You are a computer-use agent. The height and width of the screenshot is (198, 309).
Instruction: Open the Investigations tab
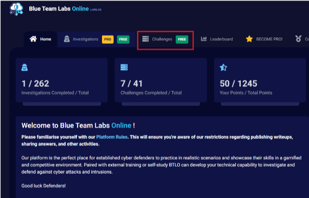point(96,39)
